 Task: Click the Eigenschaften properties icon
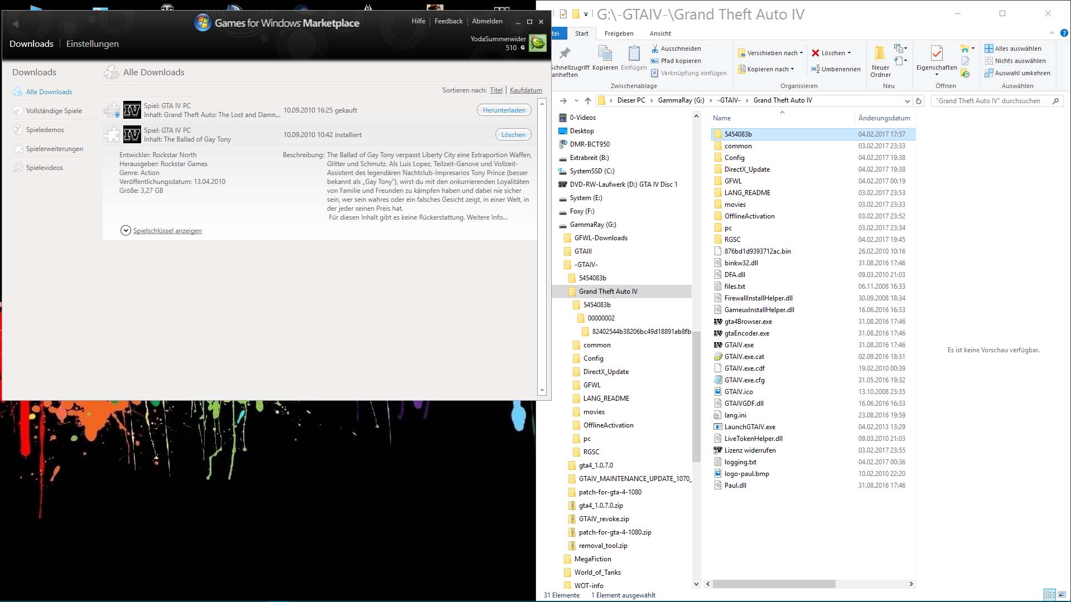[x=936, y=54]
